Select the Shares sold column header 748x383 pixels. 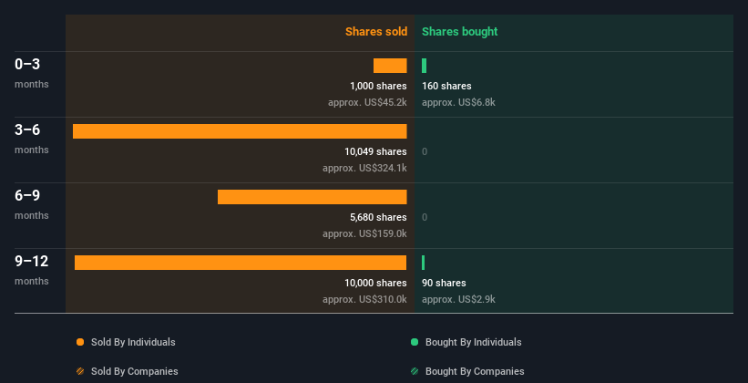(x=376, y=32)
